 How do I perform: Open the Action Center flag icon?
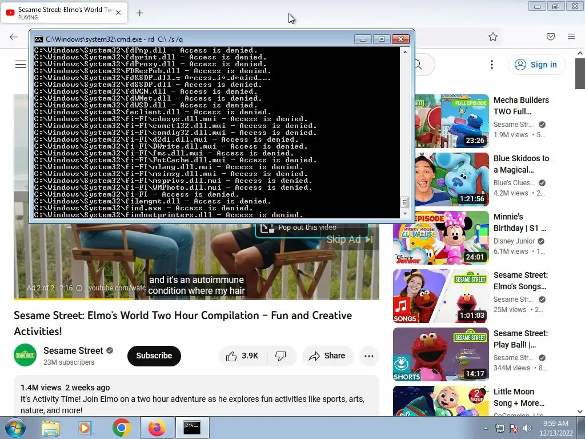point(514,428)
